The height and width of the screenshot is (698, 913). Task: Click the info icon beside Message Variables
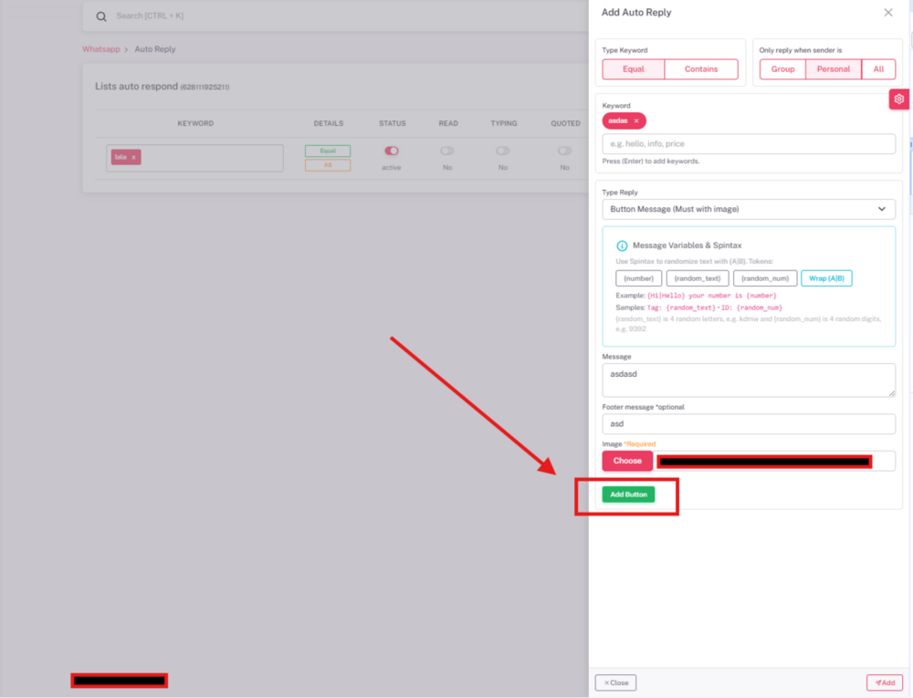[x=622, y=245]
